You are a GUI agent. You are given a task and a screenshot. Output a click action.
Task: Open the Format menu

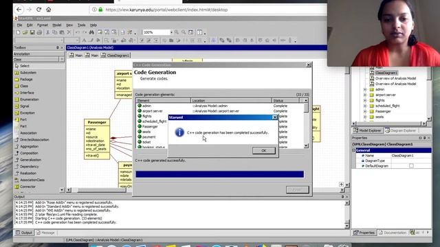point(43,25)
